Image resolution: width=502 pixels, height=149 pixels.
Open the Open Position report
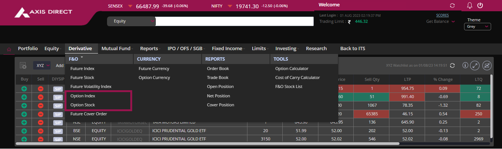click(x=220, y=87)
